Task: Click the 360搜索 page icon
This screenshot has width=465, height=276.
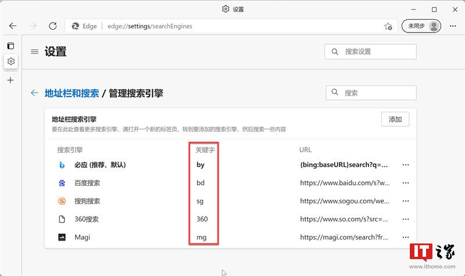Action: pyautogui.click(x=62, y=219)
